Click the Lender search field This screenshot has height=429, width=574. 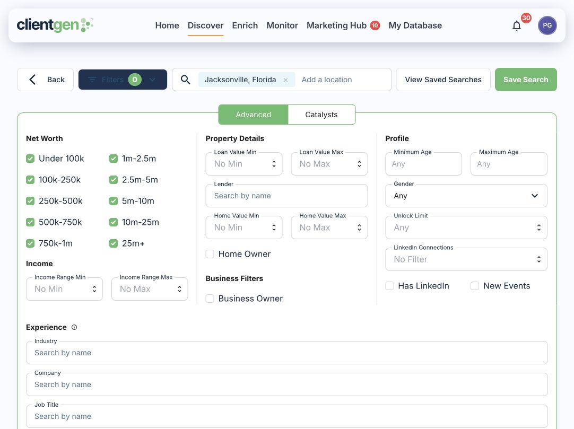point(286,196)
